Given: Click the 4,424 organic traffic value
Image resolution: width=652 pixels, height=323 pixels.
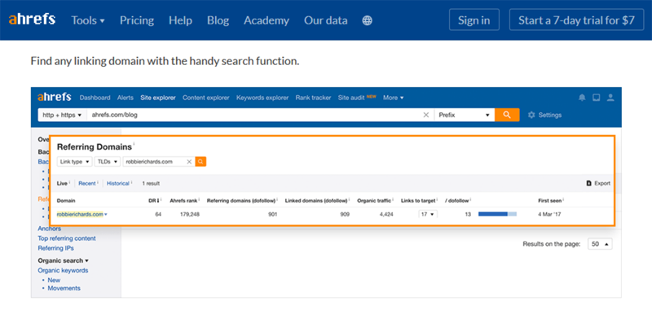Looking at the screenshot, I should click(386, 215).
